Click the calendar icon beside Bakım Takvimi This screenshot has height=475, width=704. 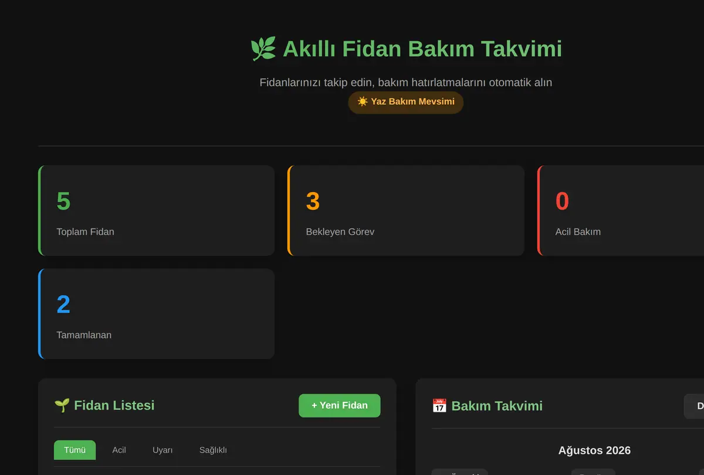click(x=439, y=406)
